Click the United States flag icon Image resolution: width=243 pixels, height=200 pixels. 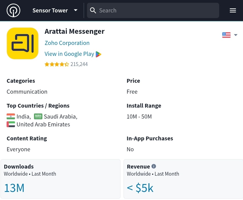pos(226,35)
